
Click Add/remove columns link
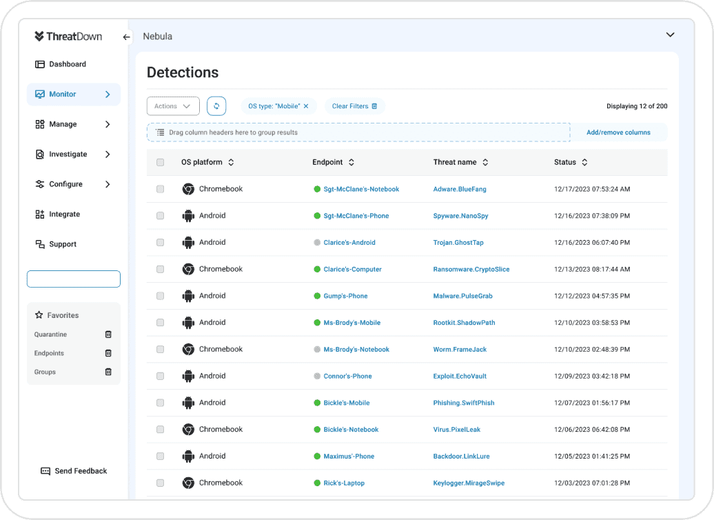pyautogui.click(x=618, y=132)
